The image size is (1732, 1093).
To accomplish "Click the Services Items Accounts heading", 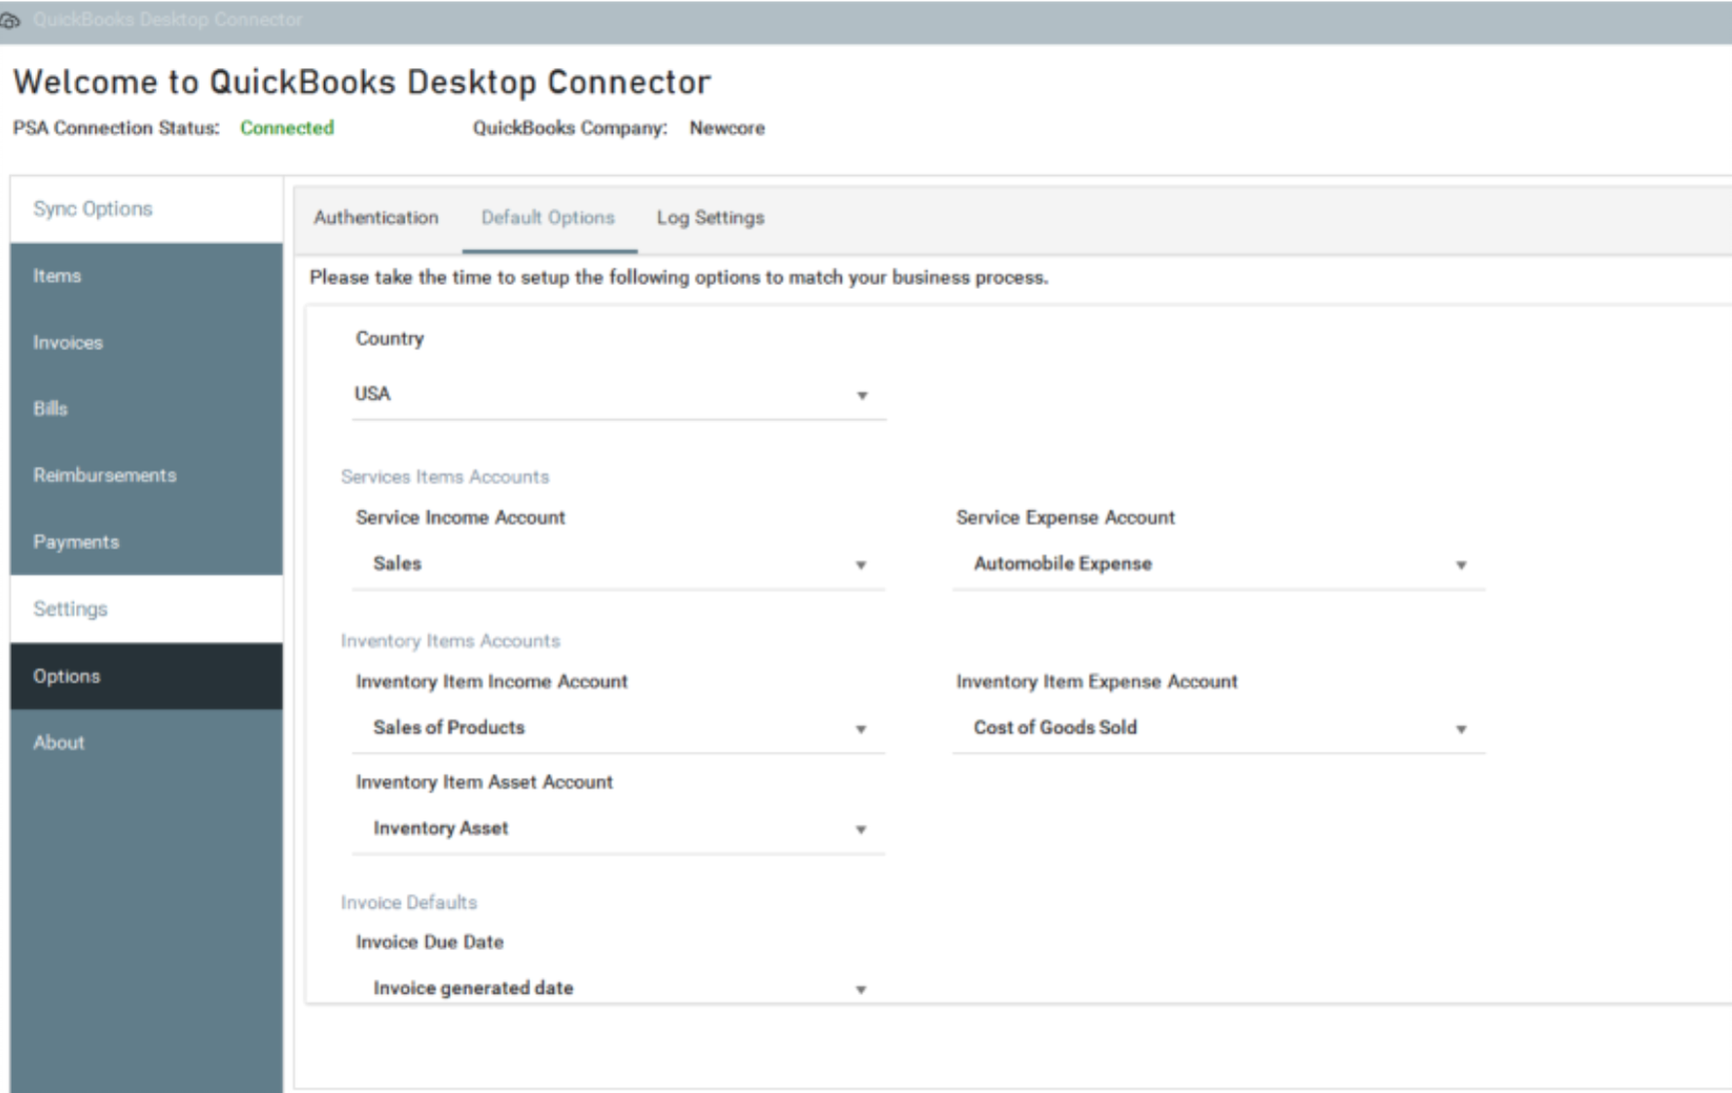I will [x=445, y=477].
